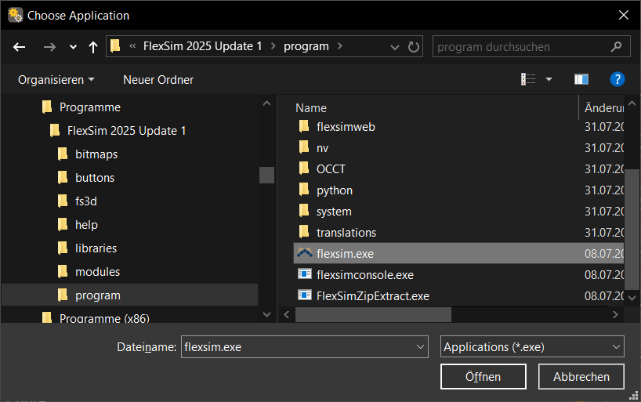Click the flexsim.exe application icon
This screenshot has width=641, height=402.
(x=305, y=253)
